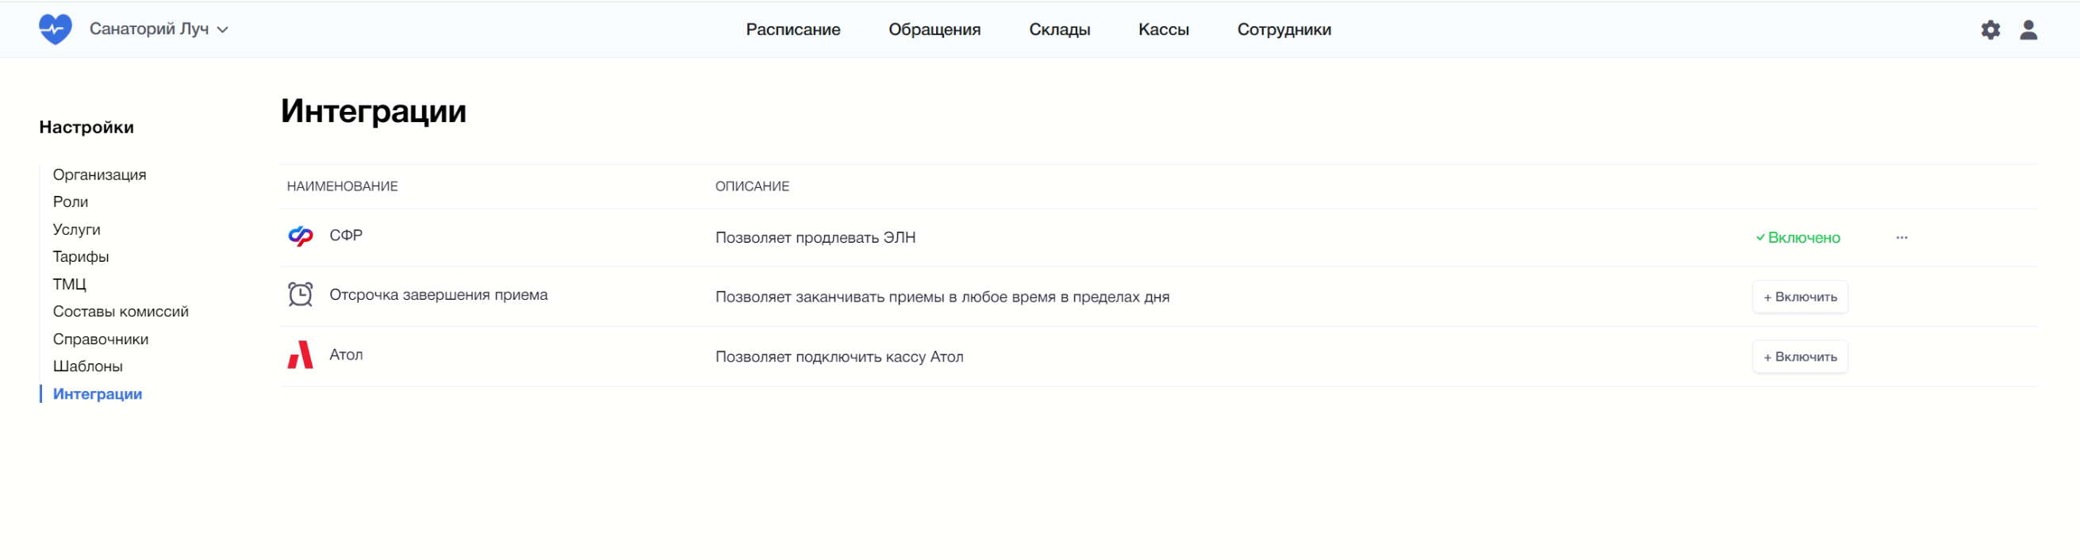2080x560 pixels.
Task: Open settings via the gear icon
Action: click(x=1990, y=30)
